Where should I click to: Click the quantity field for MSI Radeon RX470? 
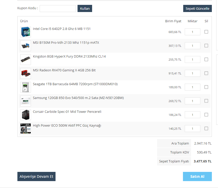192,73
